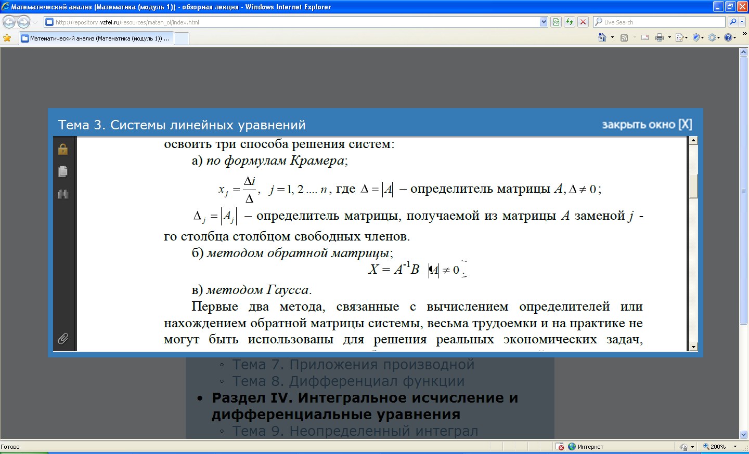Open the pages panel icon in sidebar
The width and height of the screenshot is (749, 454).
coord(63,171)
